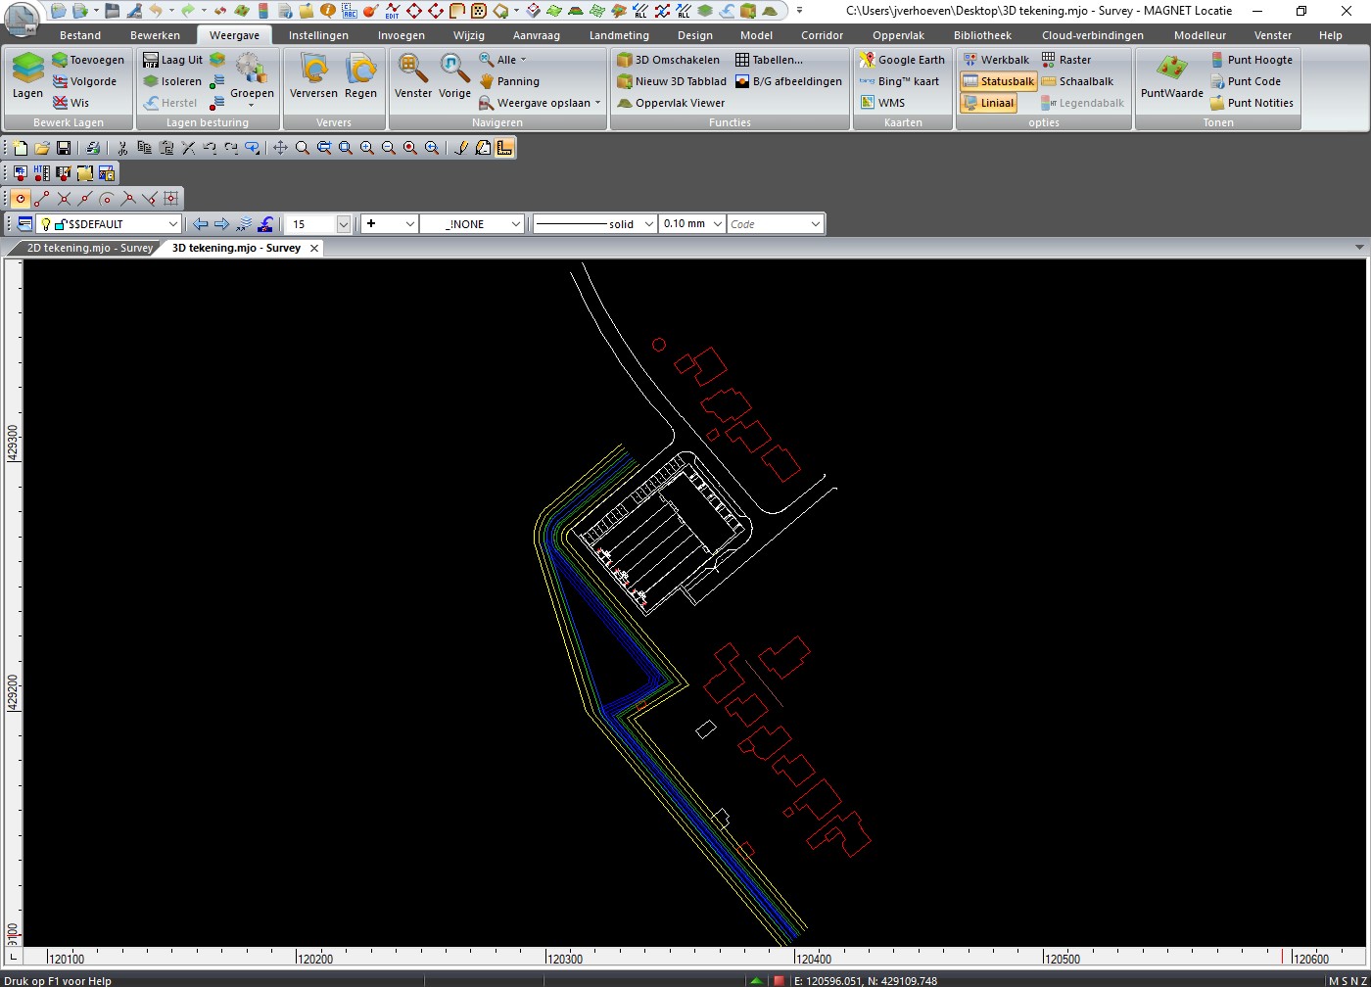Click the printer icon in the toolbar

92,148
